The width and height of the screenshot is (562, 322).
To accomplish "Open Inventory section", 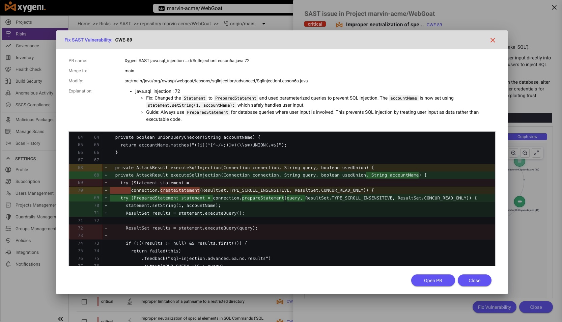I will click(25, 58).
